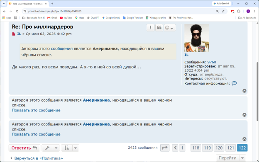The image size is (259, 162).
Task: Open the emoji reaction dropdown
Action: 169,28
